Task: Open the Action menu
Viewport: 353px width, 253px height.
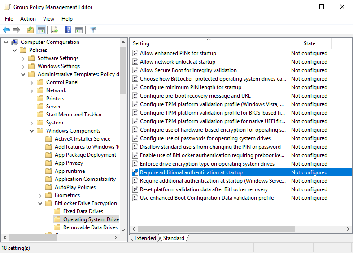Action: click(28, 19)
